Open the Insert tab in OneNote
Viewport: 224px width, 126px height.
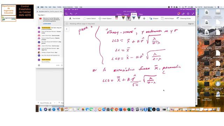tap(127, 14)
